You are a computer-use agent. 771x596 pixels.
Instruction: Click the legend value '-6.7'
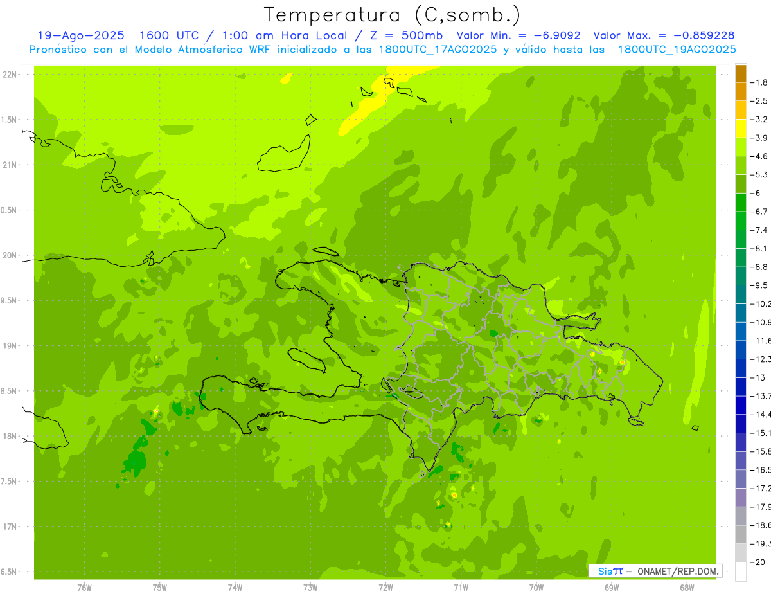(x=760, y=212)
